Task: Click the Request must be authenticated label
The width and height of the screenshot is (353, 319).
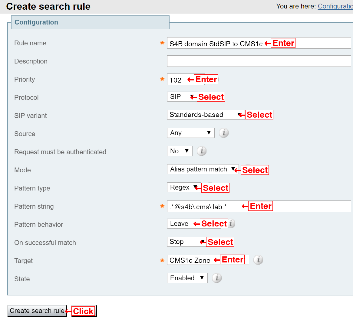Action: (x=60, y=152)
